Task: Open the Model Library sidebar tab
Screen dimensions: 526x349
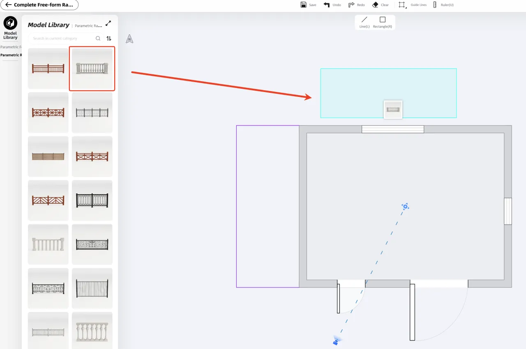Action: [x=10, y=28]
